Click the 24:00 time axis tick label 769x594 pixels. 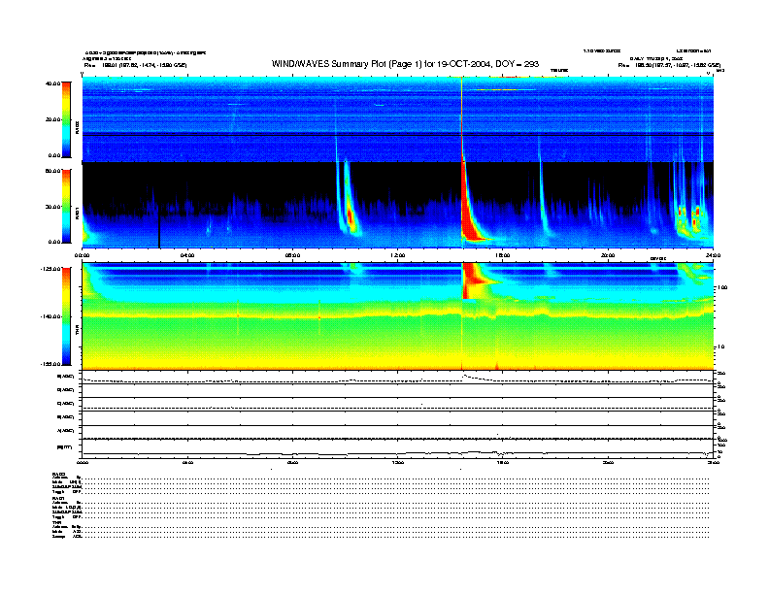coord(713,256)
